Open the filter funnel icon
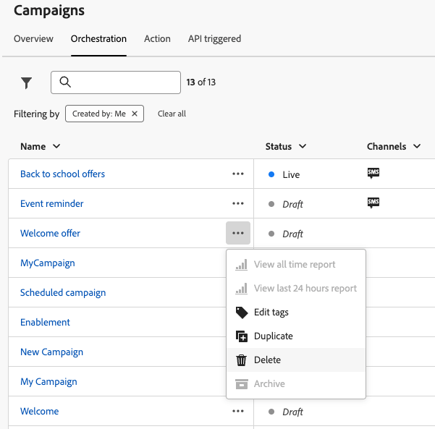 coord(27,82)
